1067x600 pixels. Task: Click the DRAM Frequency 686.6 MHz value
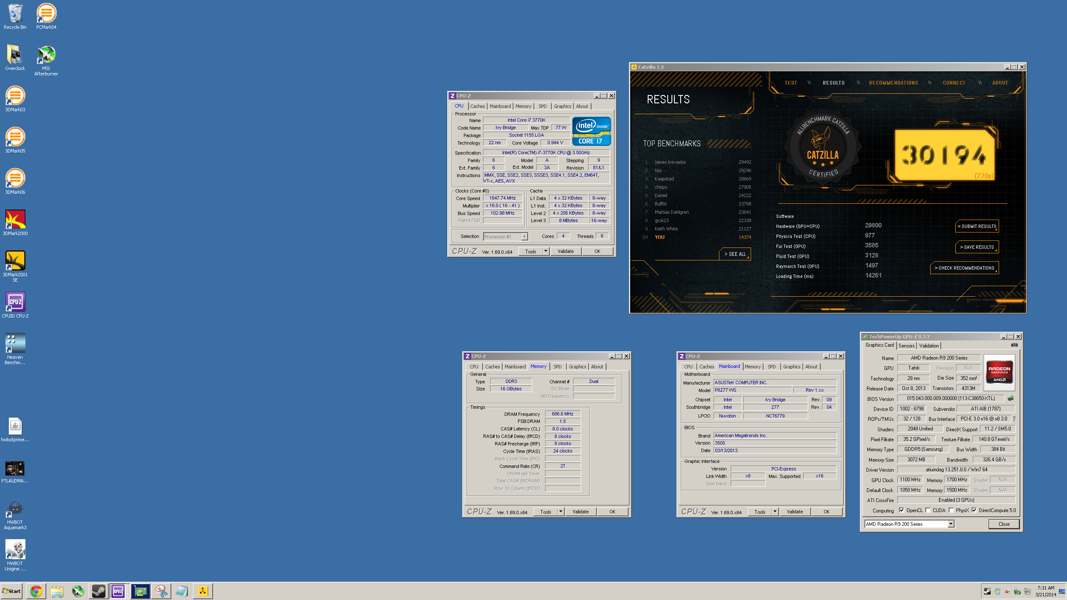(x=562, y=414)
